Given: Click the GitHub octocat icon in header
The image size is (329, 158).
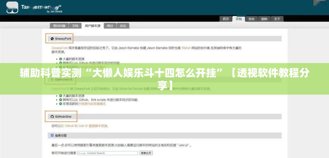Looking at the screenshot, I should click(52, 117).
